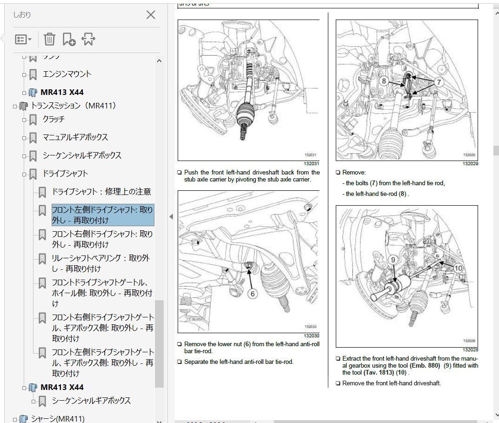499x423 pixels.
Task: Click extraction tool figure 132028
Action: (407, 276)
